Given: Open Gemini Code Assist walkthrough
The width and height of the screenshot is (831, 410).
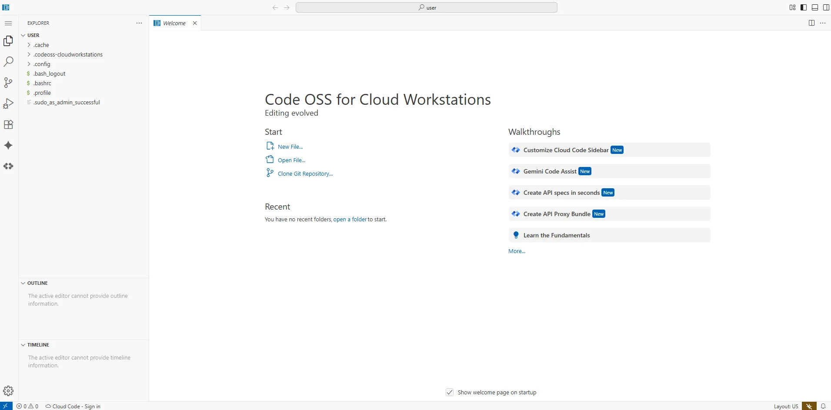Looking at the screenshot, I should pos(609,171).
